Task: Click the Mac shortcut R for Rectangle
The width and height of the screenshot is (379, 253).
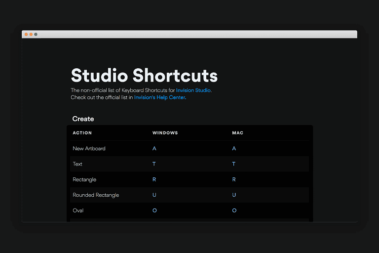Action: (x=234, y=180)
